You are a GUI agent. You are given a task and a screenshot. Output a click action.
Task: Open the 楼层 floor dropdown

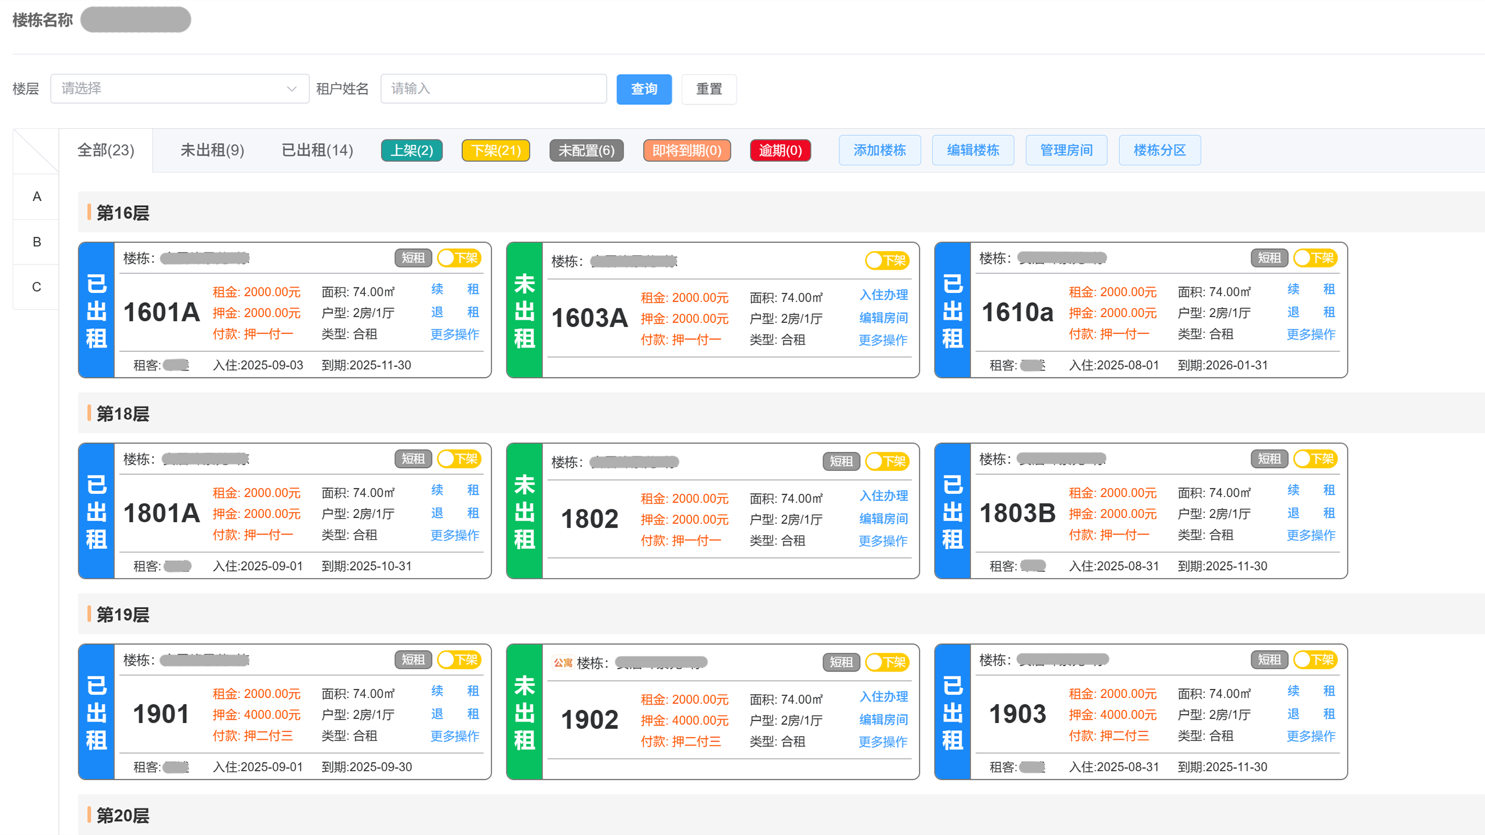click(179, 89)
